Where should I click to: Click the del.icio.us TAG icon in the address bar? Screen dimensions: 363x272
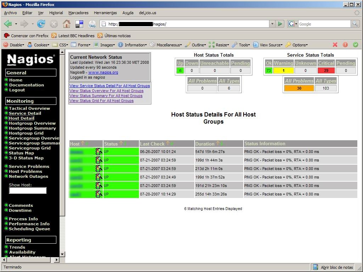click(x=92, y=24)
